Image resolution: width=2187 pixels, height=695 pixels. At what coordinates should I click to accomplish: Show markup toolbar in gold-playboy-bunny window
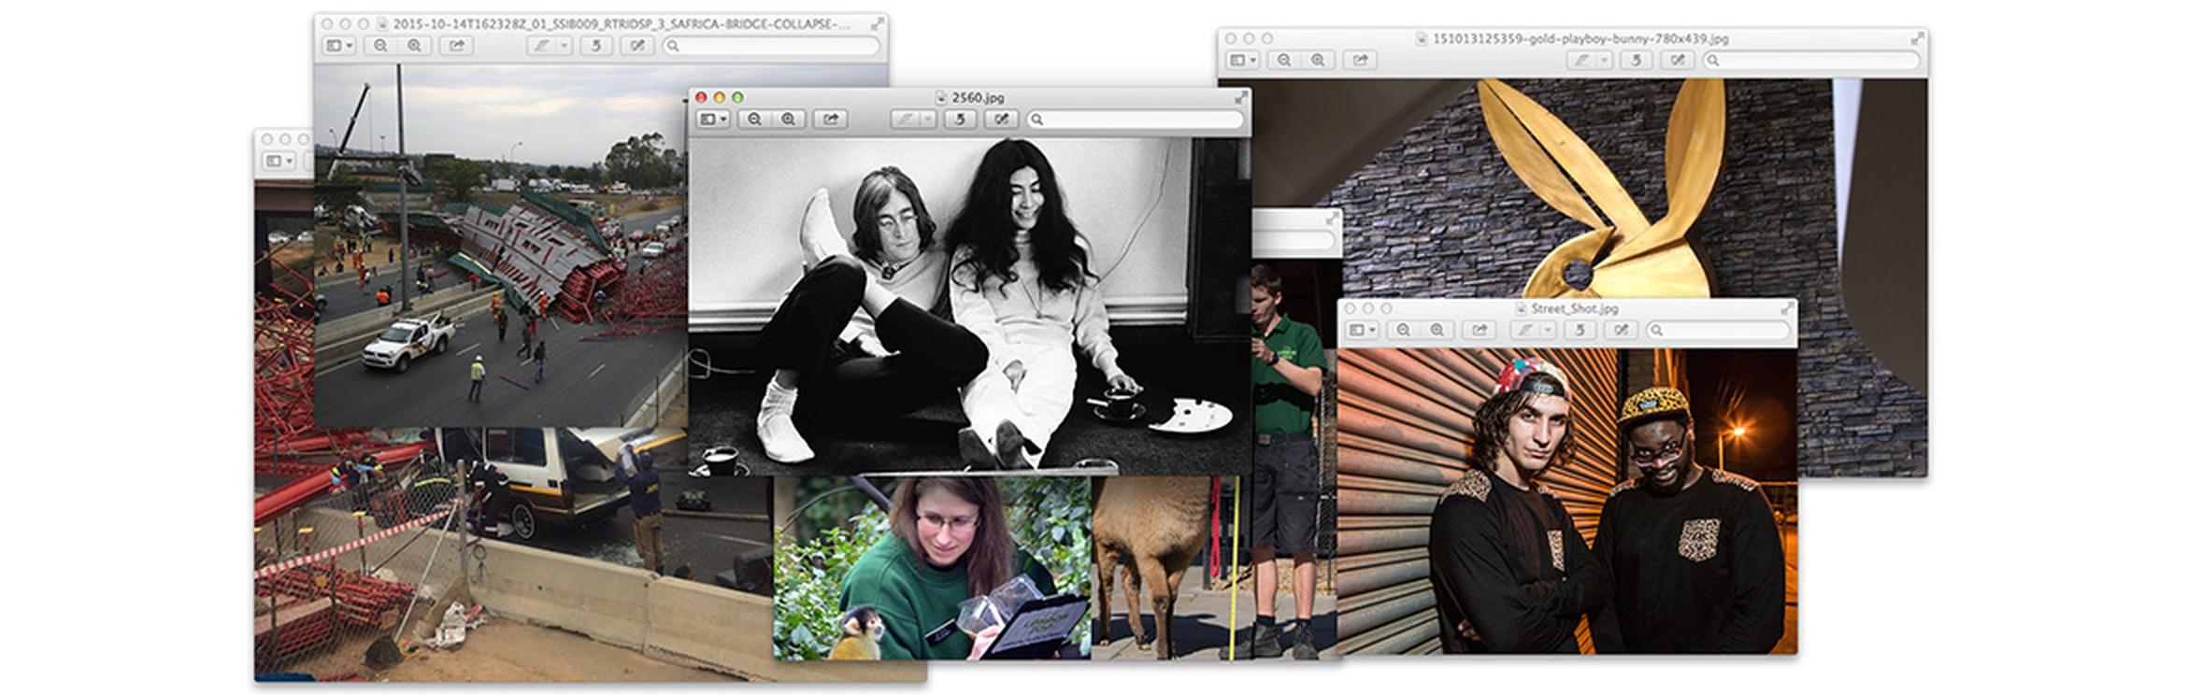pyautogui.click(x=1678, y=60)
